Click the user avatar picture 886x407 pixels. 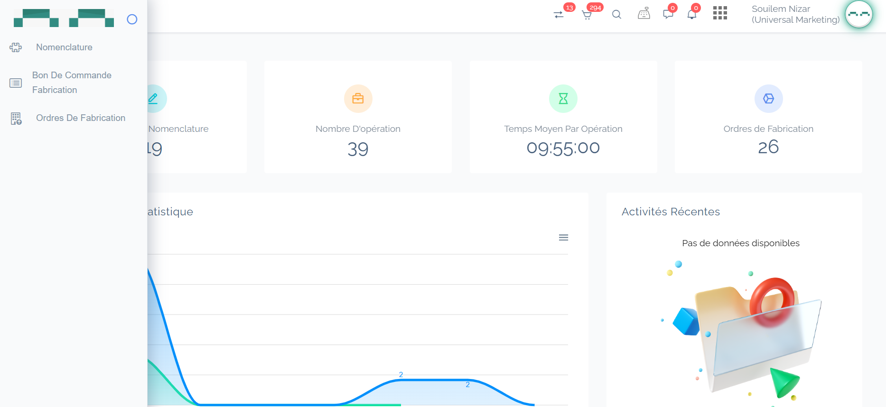[x=858, y=14]
